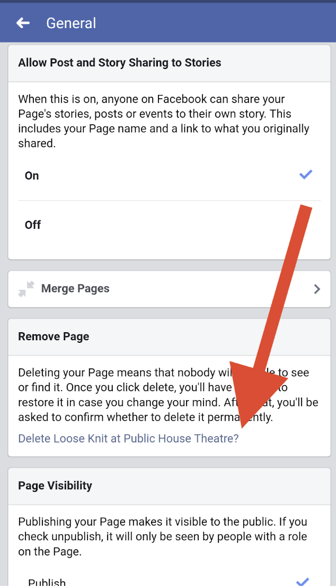This screenshot has height=587, width=336.
Task: Click the General header title
Action: [x=71, y=23]
